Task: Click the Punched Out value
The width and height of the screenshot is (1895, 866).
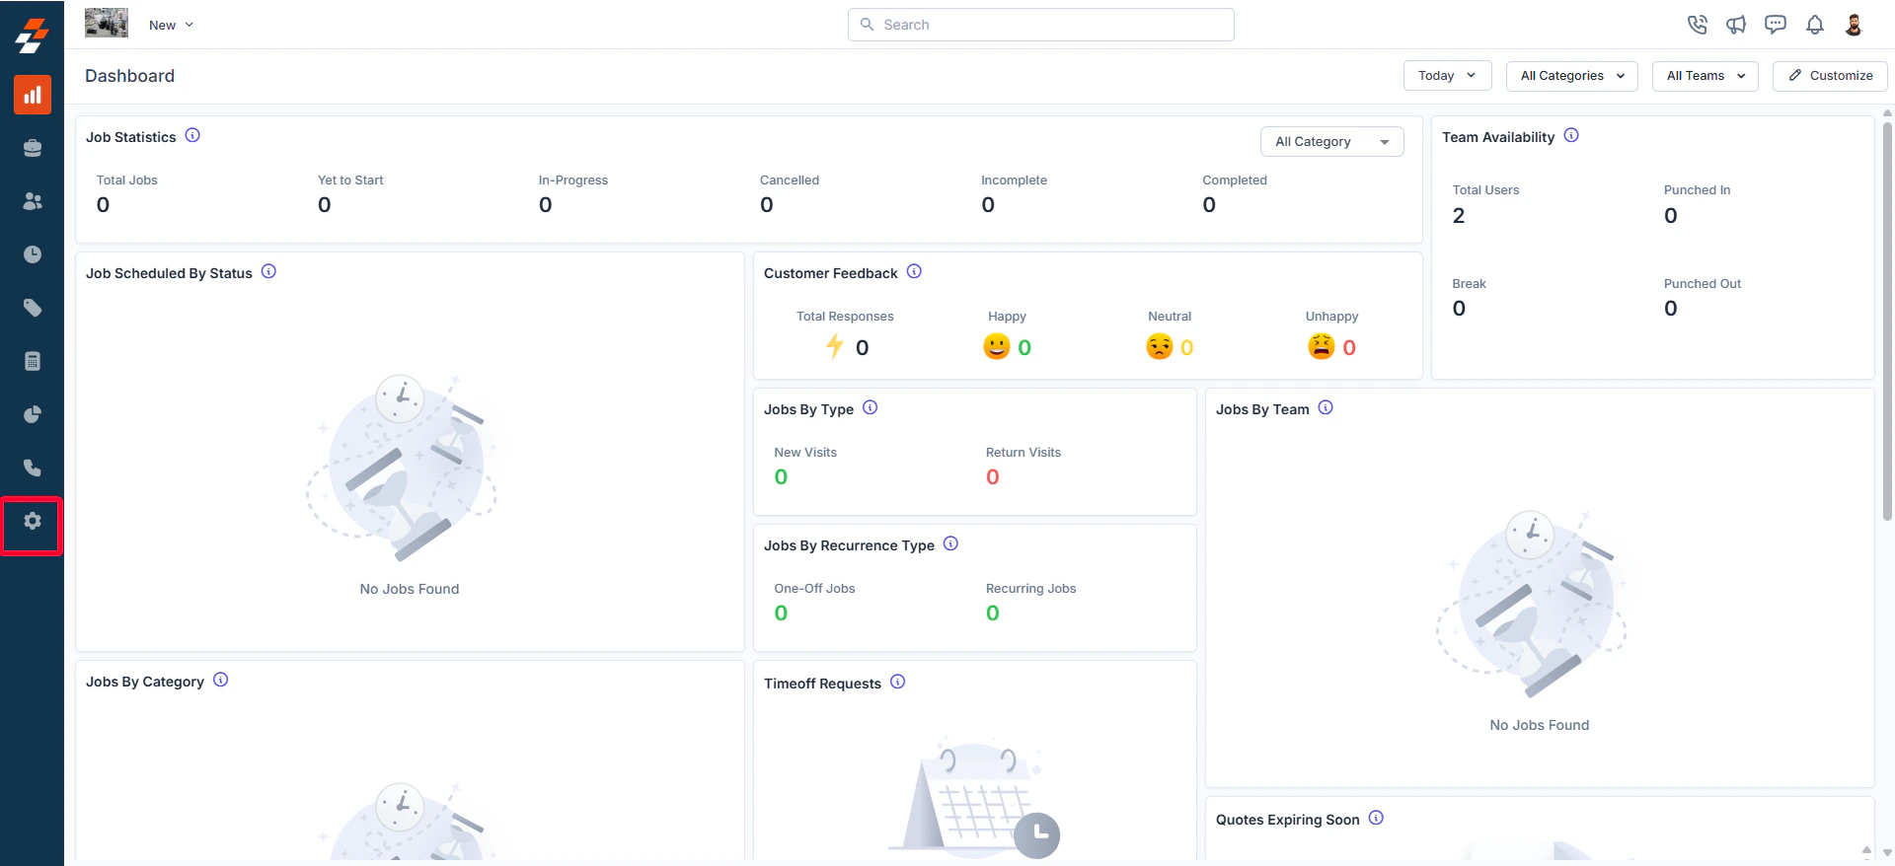Action: pyautogui.click(x=1670, y=309)
